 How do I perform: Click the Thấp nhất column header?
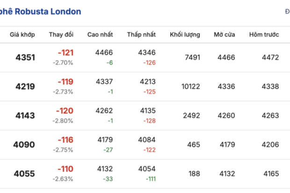141,35
